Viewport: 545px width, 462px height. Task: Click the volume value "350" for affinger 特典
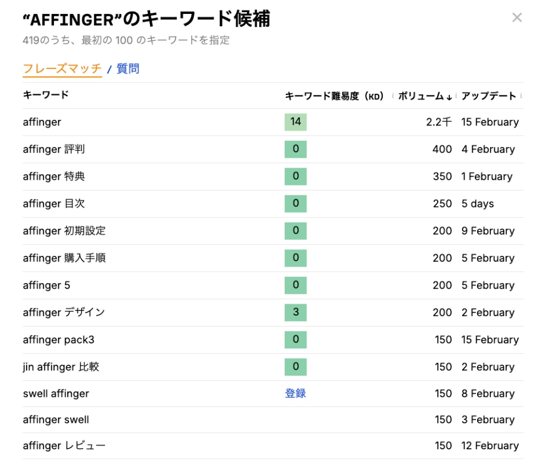coord(443,177)
